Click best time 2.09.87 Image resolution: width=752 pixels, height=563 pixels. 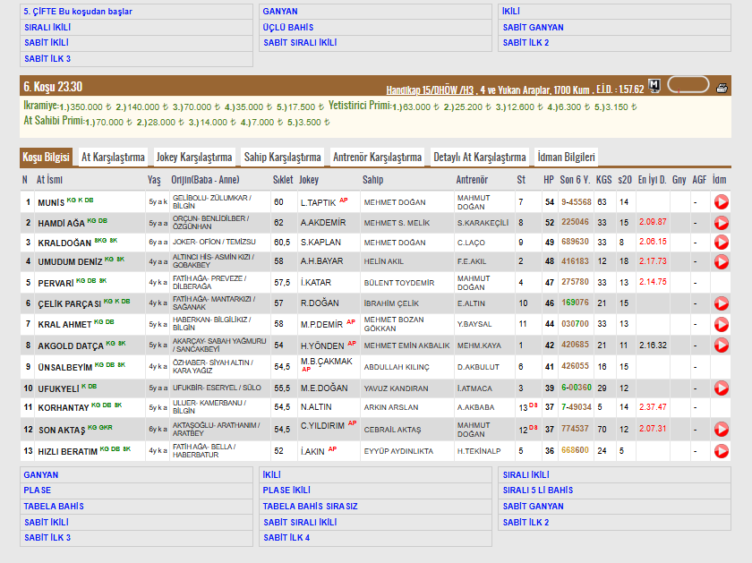(653, 222)
